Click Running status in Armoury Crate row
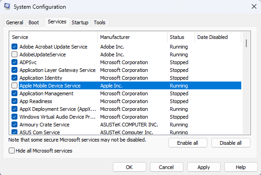The width and height of the screenshot is (261, 175). (x=179, y=125)
